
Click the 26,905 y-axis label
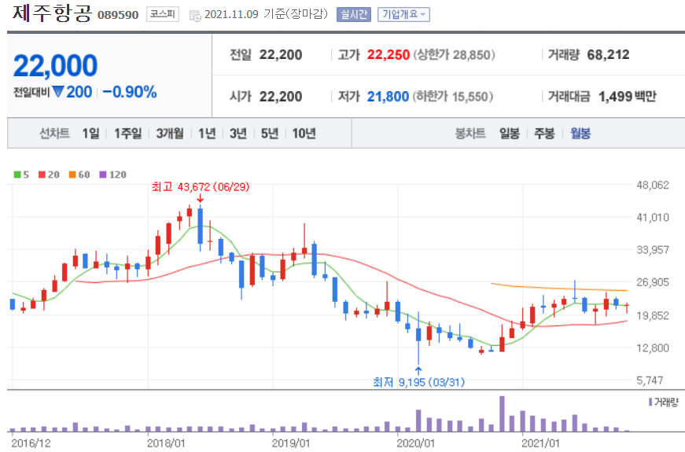pyautogui.click(x=653, y=282)
